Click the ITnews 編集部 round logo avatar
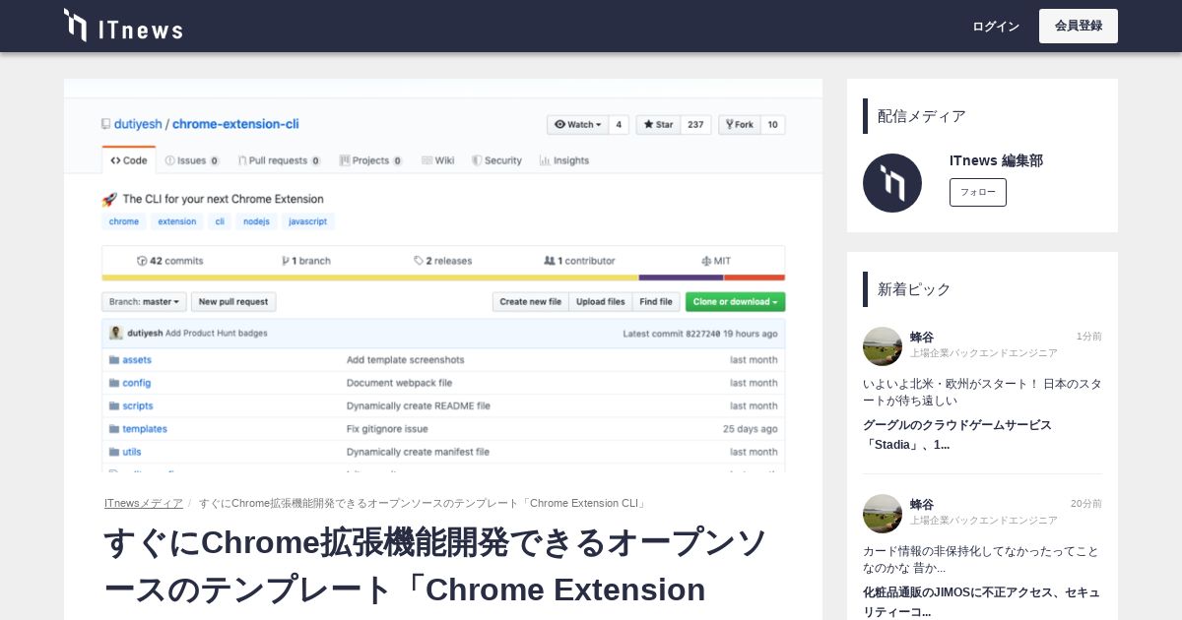This screenshot has height=620, width=1182. (892, 183)
